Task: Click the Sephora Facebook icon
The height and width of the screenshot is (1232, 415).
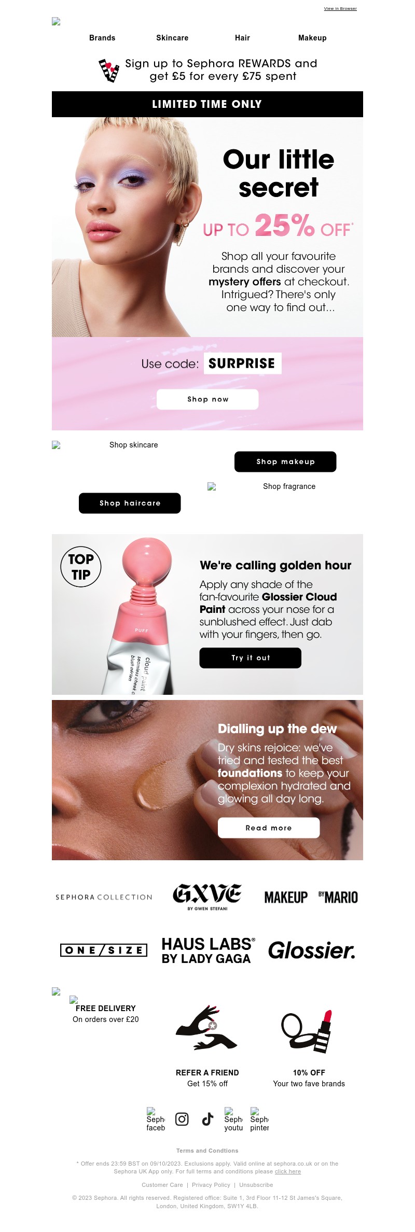Action: (156, 1119)
